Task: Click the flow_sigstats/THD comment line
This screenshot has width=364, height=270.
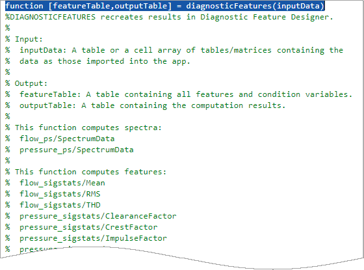Action: 53,205
